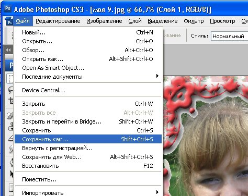Expand the Импортировать submenu
This screenshot has height=196, width=248.
[88, 192]
